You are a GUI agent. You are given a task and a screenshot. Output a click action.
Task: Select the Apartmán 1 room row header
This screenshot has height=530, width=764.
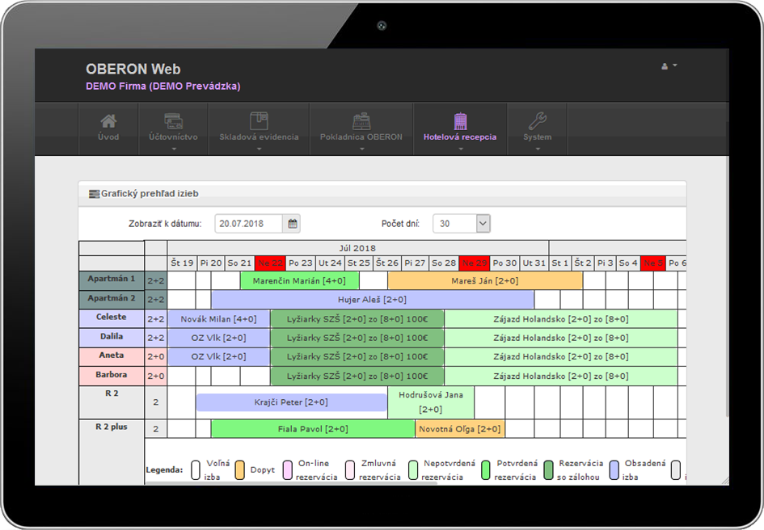[x=112, y=280]
